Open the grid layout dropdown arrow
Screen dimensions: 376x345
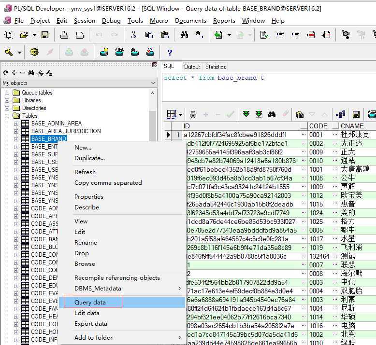click(180, 114)
